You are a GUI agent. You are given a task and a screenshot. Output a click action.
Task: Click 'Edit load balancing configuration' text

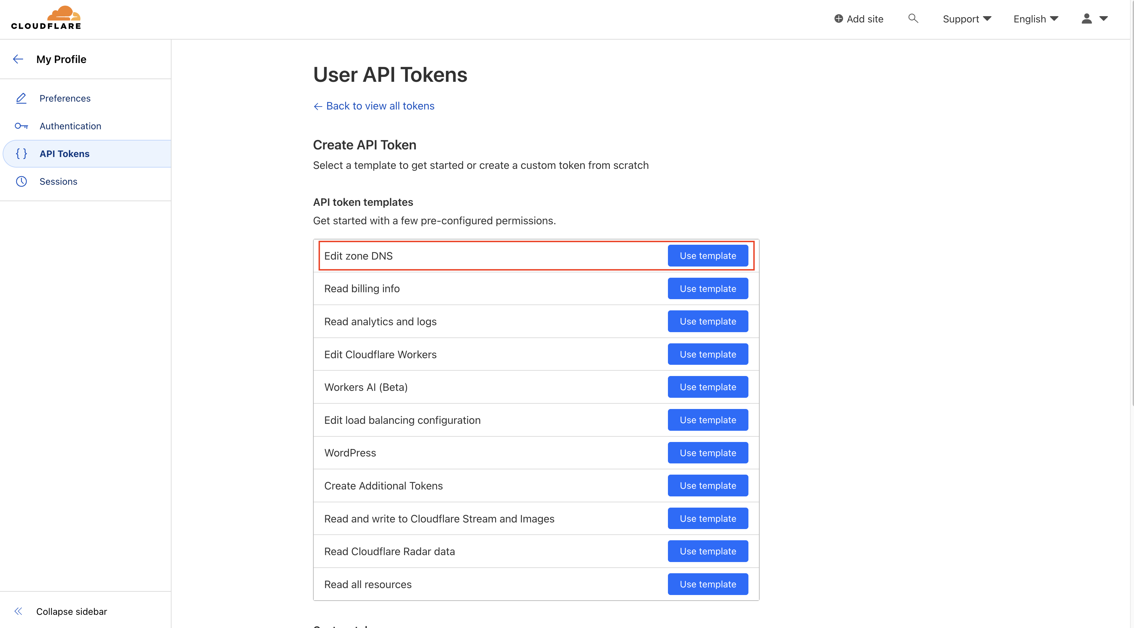click(x=402, y=420)
